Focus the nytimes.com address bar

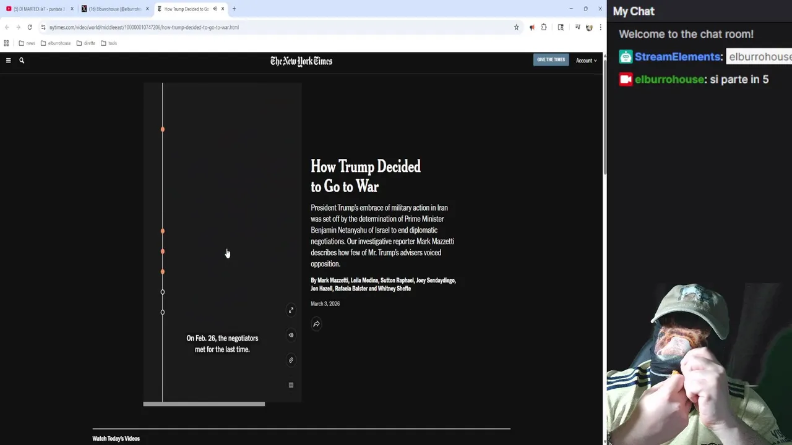tap(278, 27)
